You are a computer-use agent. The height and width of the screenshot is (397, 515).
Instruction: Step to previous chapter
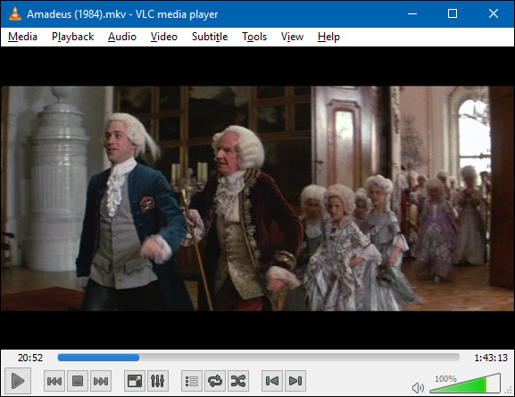tap(272, 381)
